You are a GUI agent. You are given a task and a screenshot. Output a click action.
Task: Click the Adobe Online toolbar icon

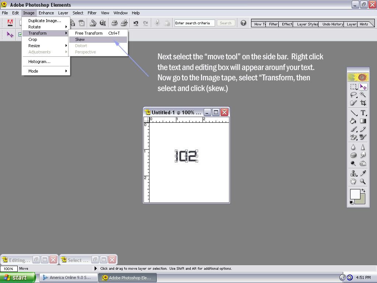point(10,23)
